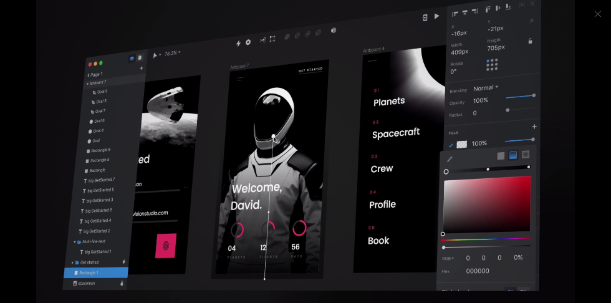Click the resize frame icon in toolbar
Viewport: 611px width, 303px height.
(x=272, y=39)
